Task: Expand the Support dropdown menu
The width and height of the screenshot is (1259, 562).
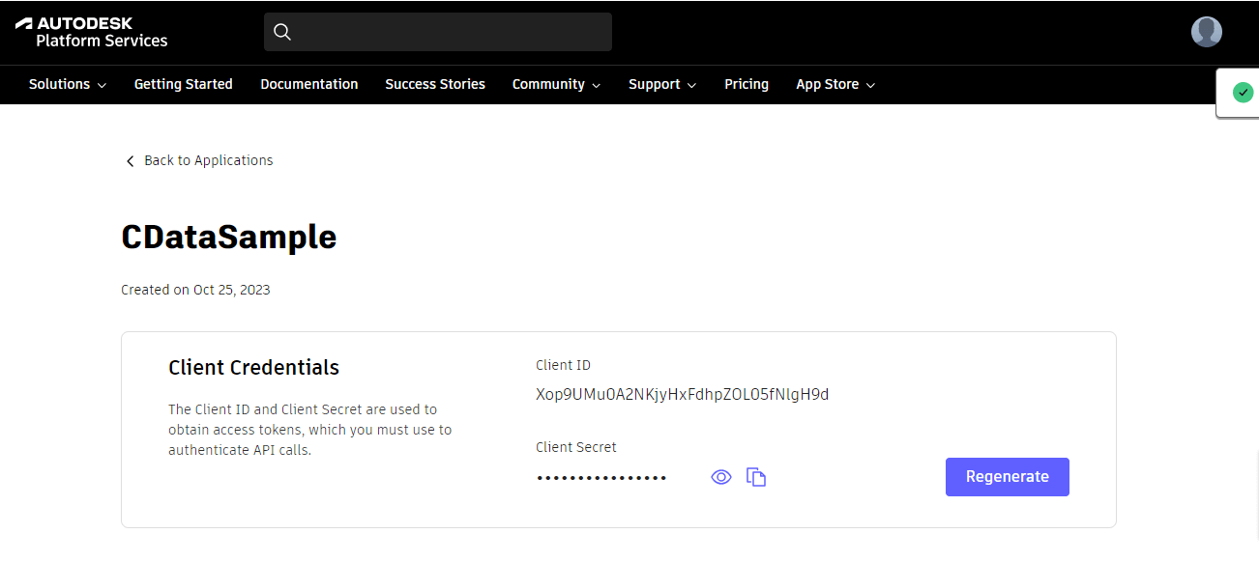Action: pos(662,84)
